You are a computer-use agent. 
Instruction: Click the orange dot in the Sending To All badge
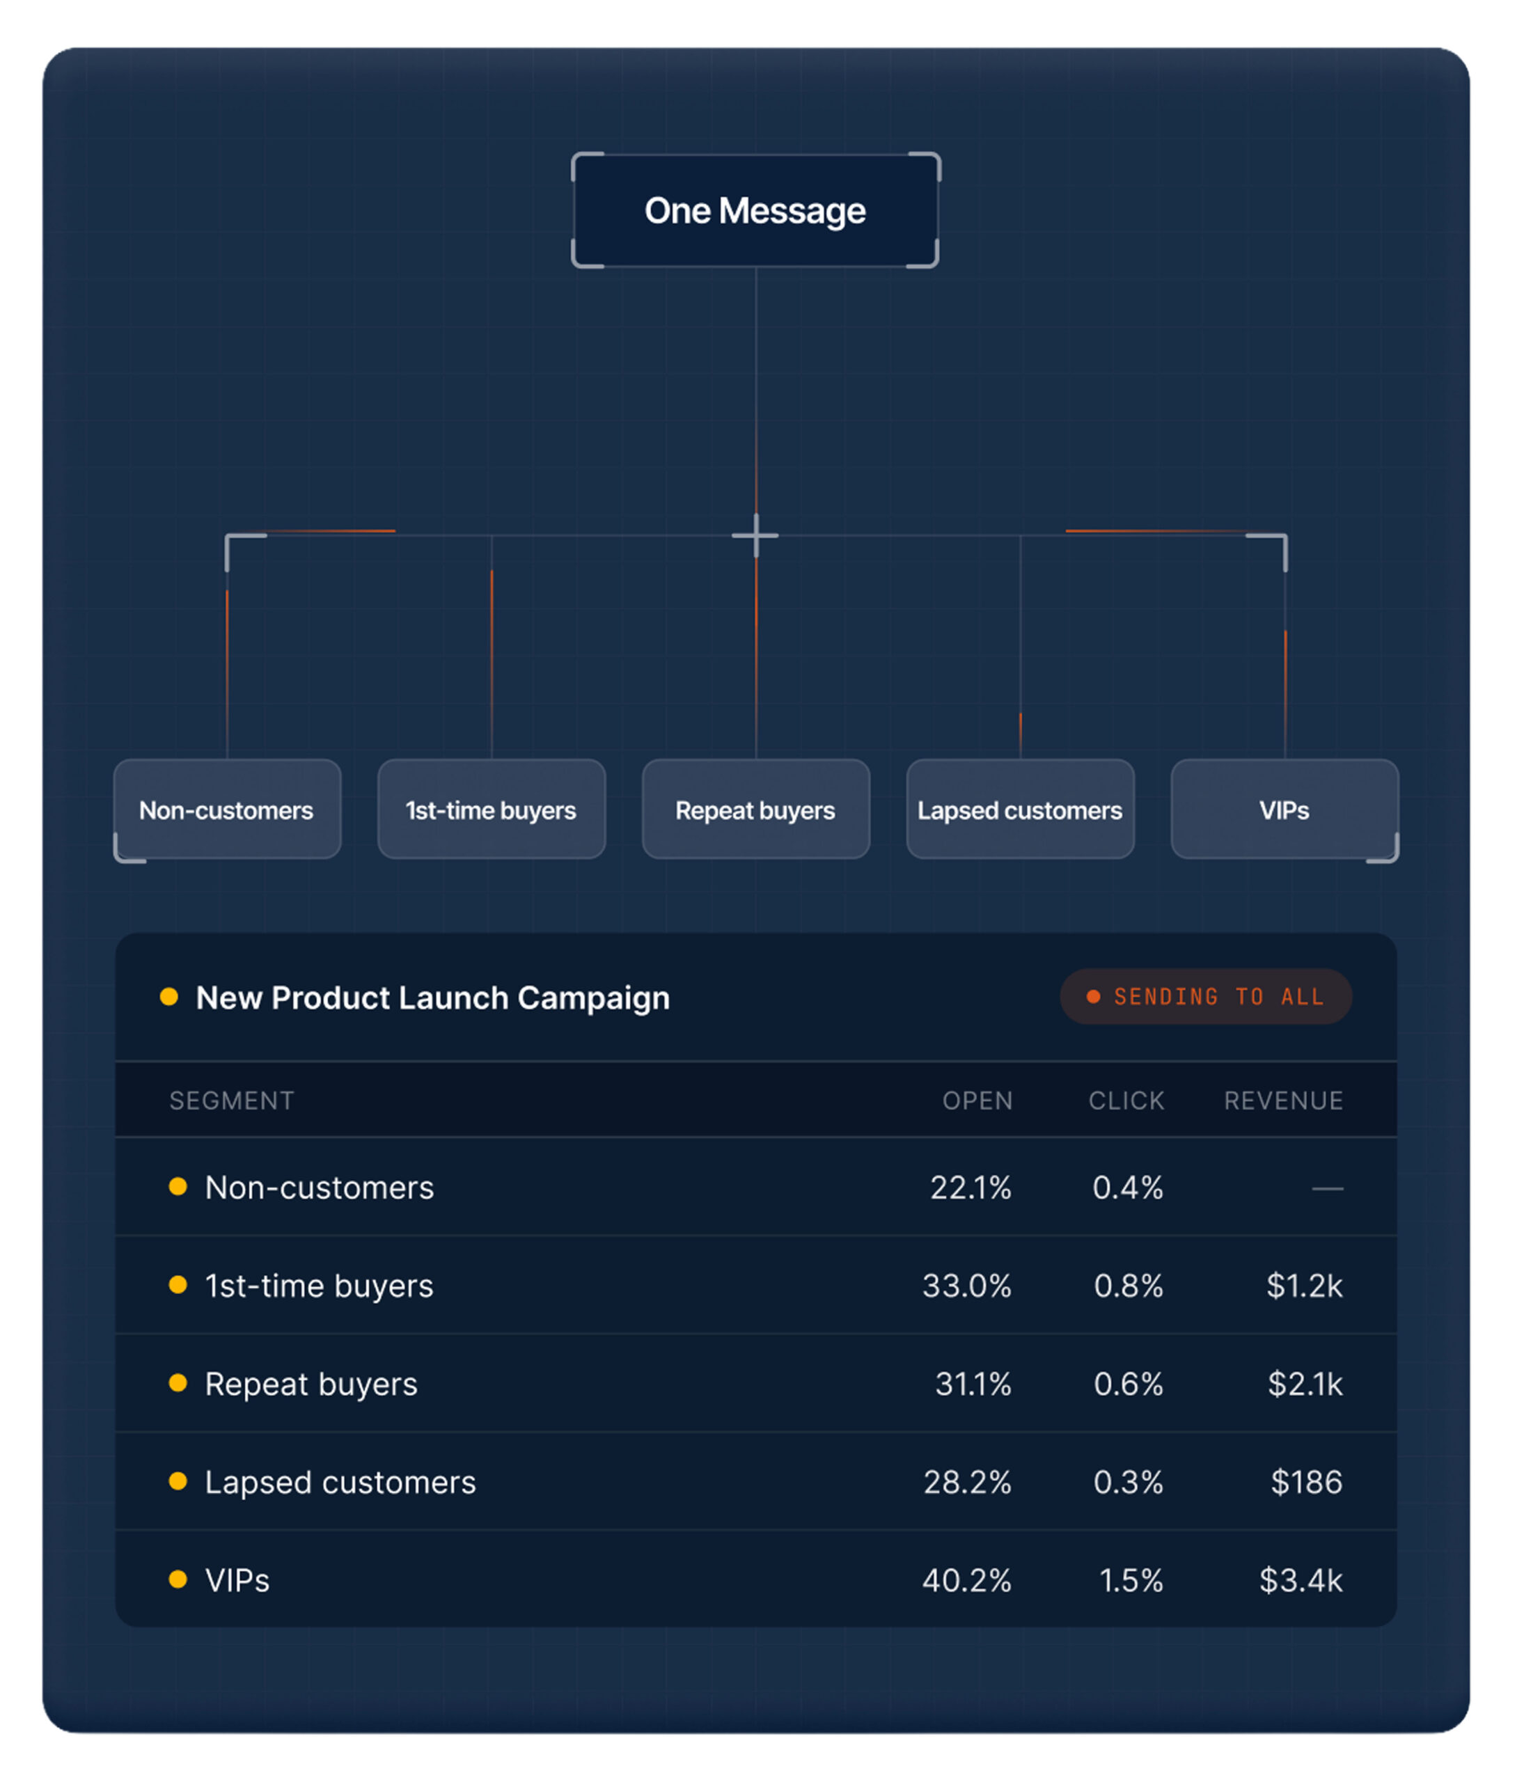pyautogui.click(x=1093, y=997)
